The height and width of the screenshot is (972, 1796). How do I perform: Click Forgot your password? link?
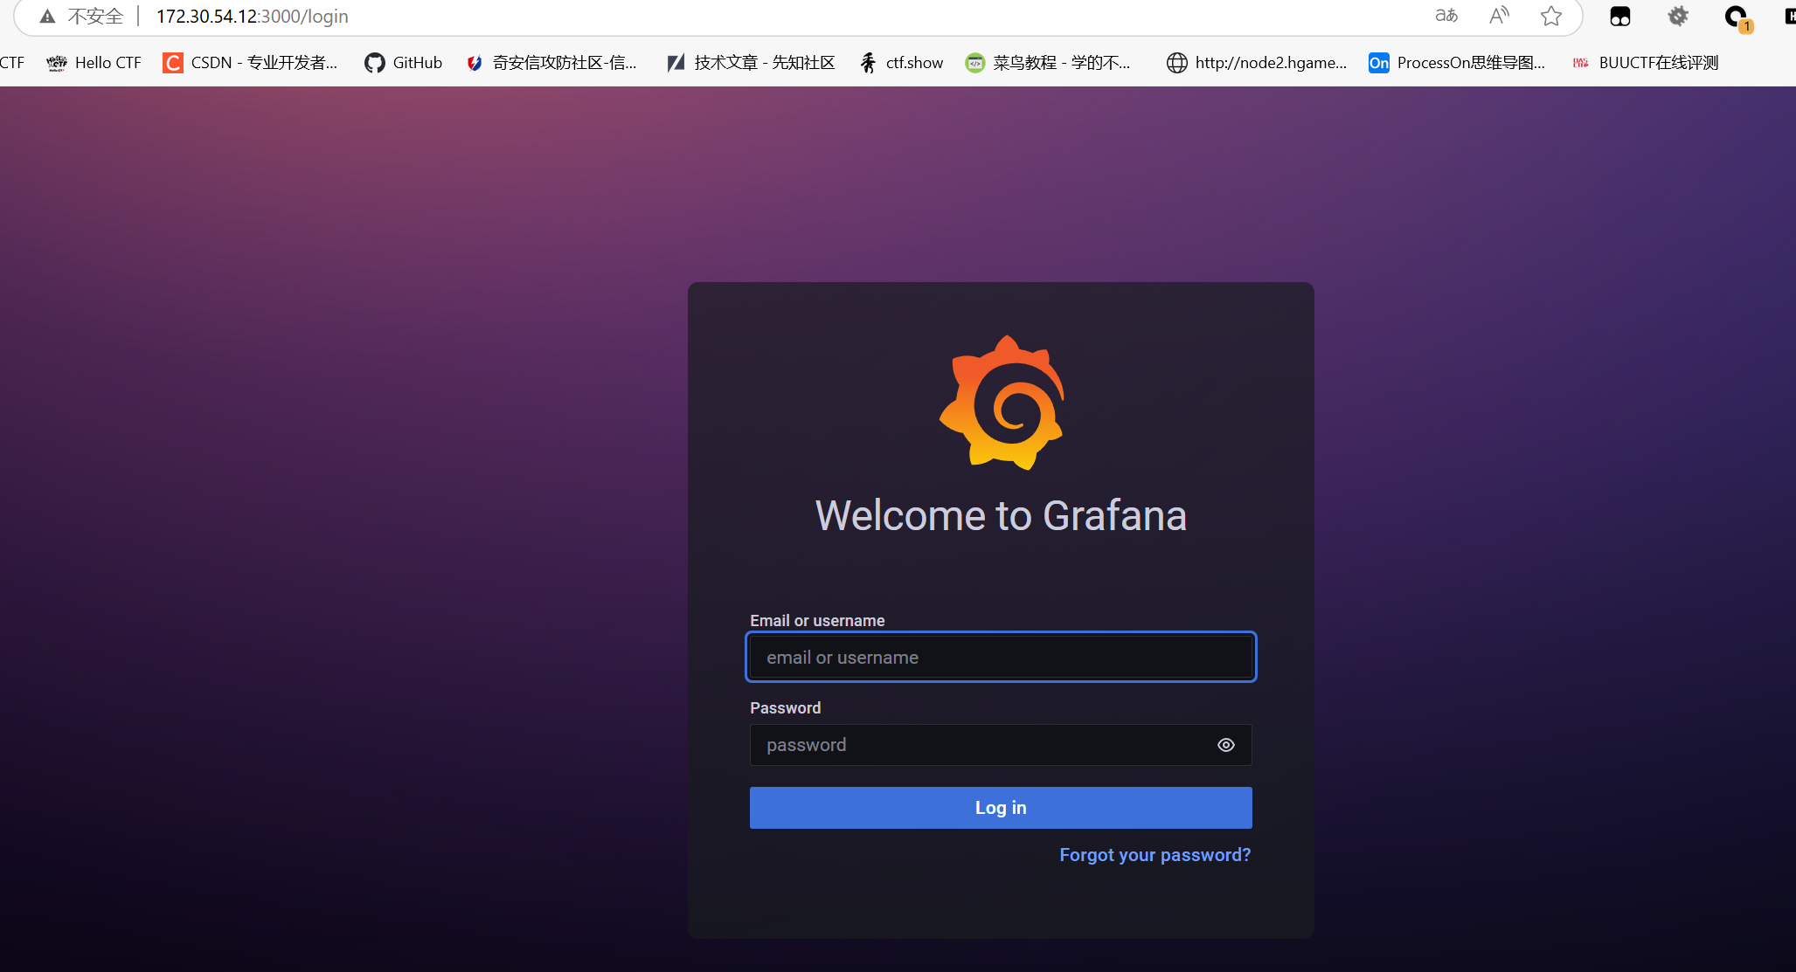point(1155,855)
